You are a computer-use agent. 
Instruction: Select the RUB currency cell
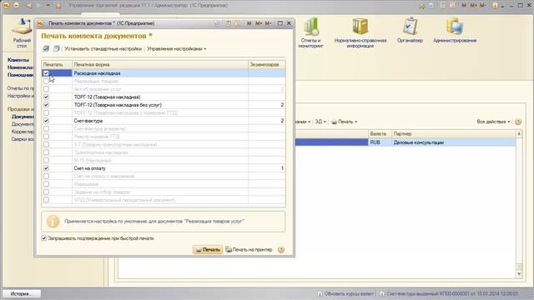point(380,142)
